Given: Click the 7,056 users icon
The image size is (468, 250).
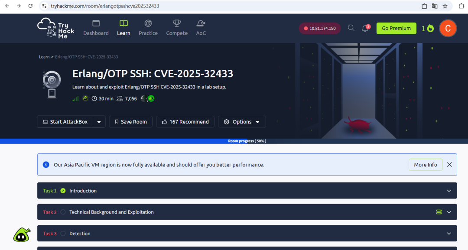Looking at the screenshot, I should click(x=120, y=98).
